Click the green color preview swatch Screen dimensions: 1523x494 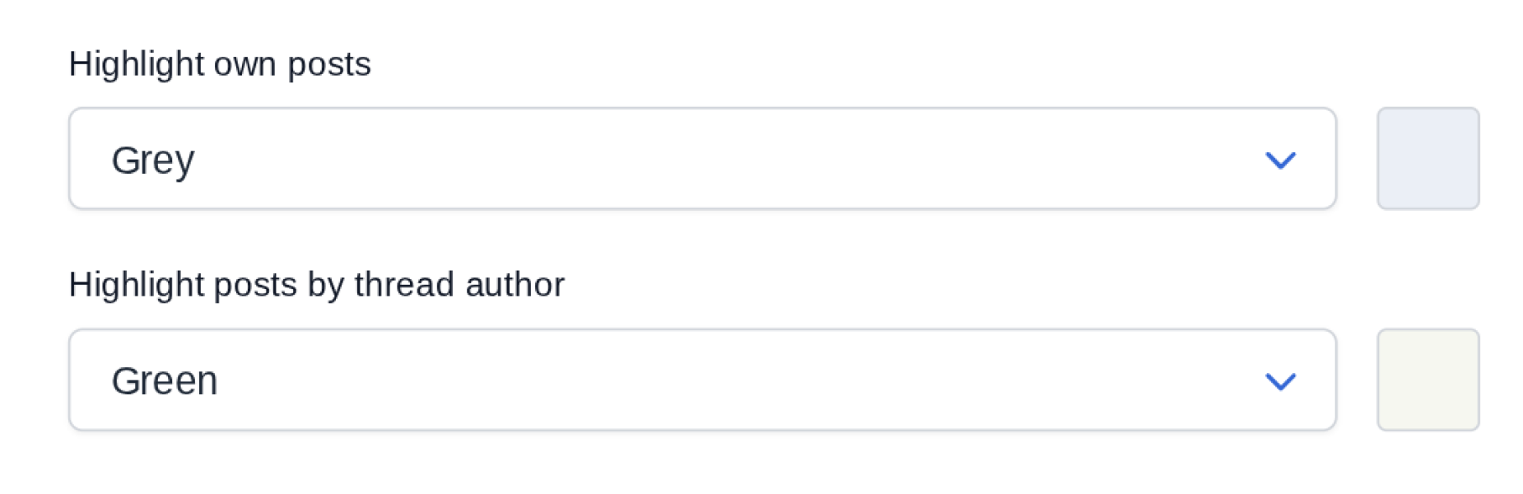pos(1428,380)
